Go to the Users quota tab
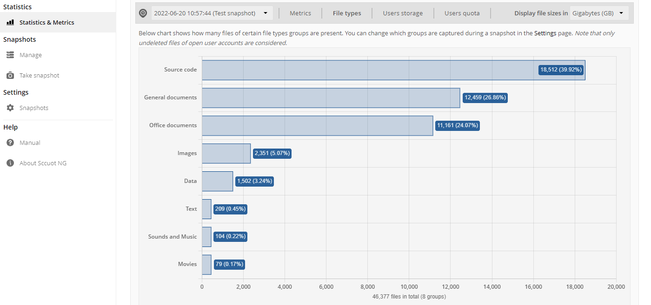This screenshot has width=651, height=305. 462,13
